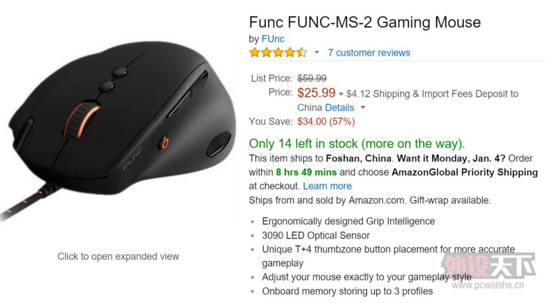Viewport: 546px width, 303px height.
Task: Click the '3090 LED Optical Sensor' bullet
Action: 316,235
